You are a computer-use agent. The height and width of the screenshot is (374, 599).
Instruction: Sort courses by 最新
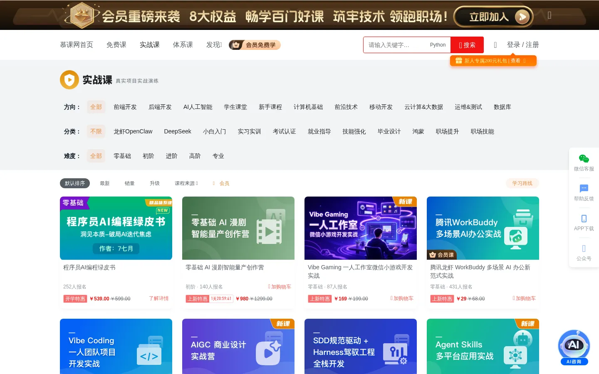coord(105,183)
